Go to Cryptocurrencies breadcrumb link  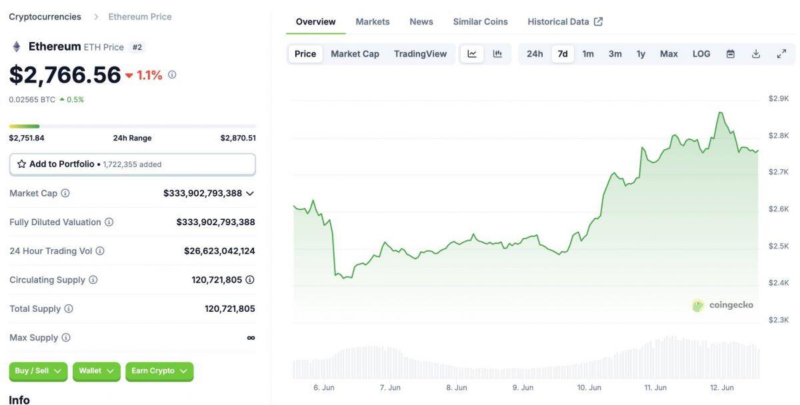tap(45, 17)
